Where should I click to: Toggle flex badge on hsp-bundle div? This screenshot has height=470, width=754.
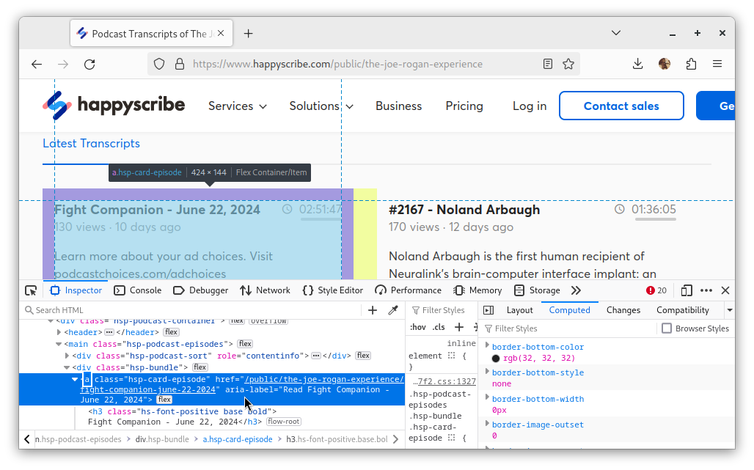click(x=200, y=367)
